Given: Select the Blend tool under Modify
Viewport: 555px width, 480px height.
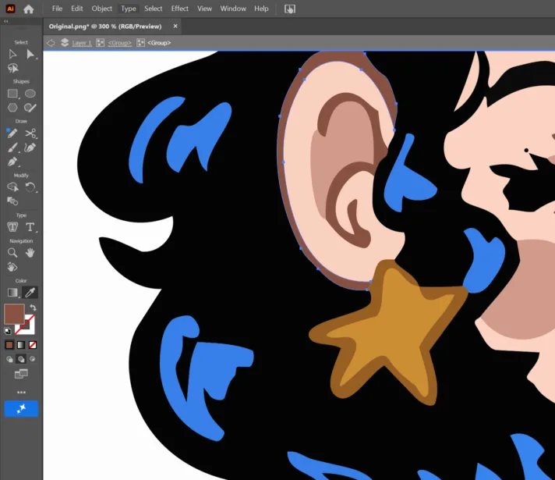Looking at the screenshot, I should tap(12, 201).
